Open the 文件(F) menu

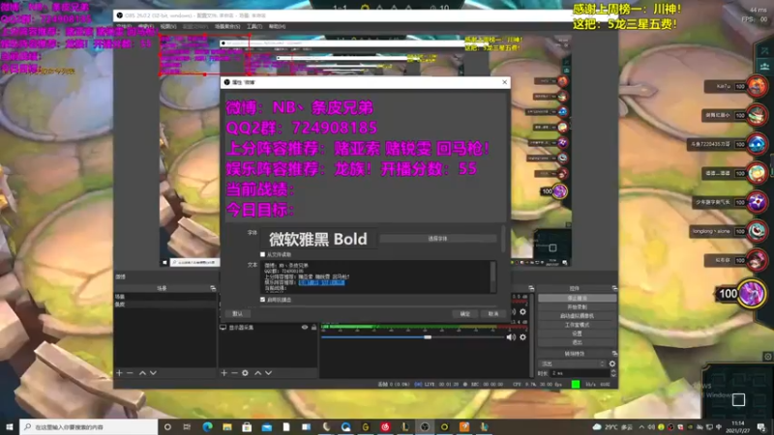(125, 26)
